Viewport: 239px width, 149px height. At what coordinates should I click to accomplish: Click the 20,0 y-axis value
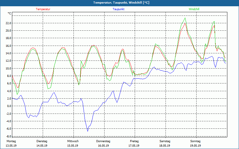click(8, 31)
